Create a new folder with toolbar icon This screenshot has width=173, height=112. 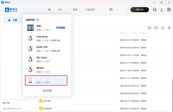tap(149, 28)
